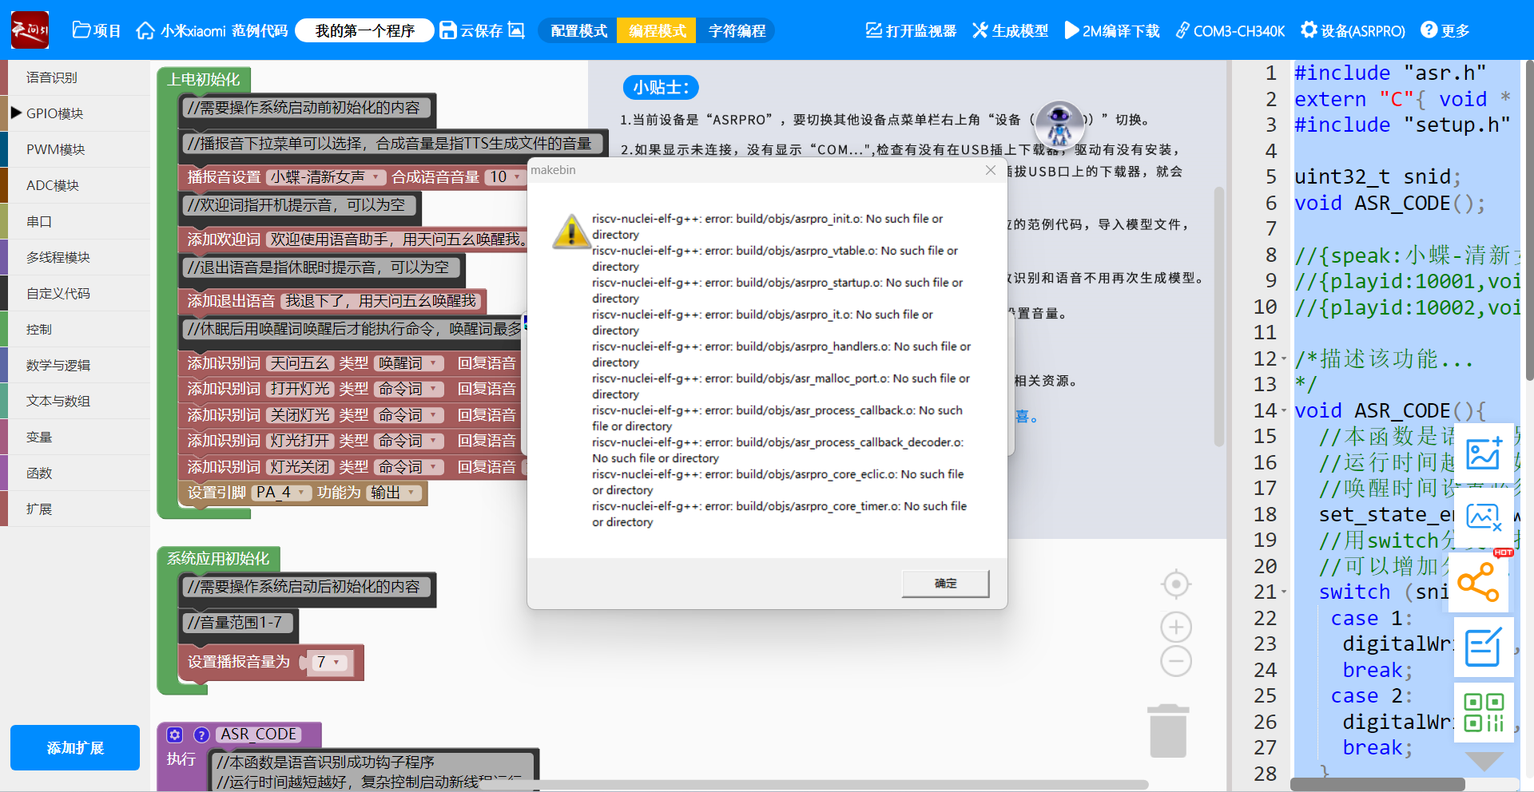
Task: Open the 输出 pin function dropdown
Action: point(393,493)
